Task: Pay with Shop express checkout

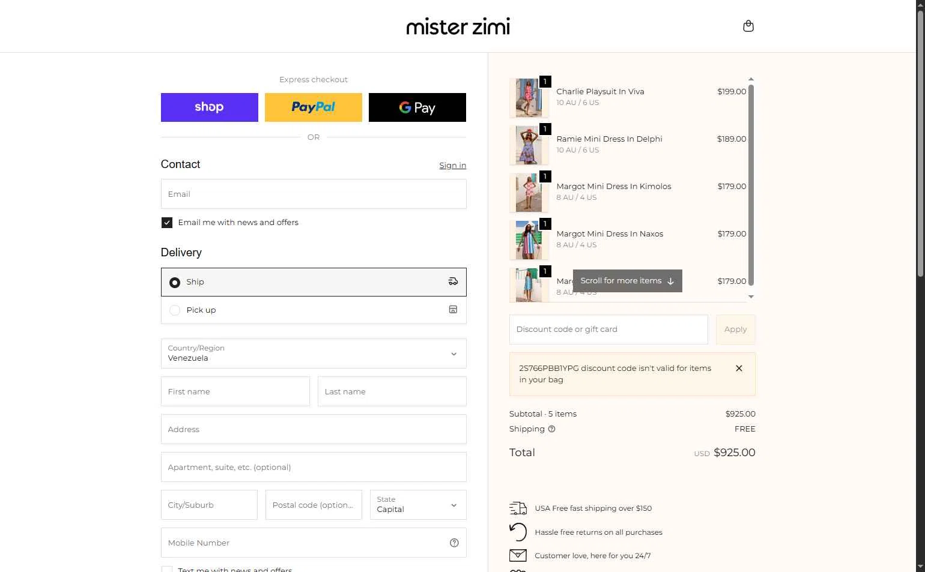Action: [x=210, y=107]
